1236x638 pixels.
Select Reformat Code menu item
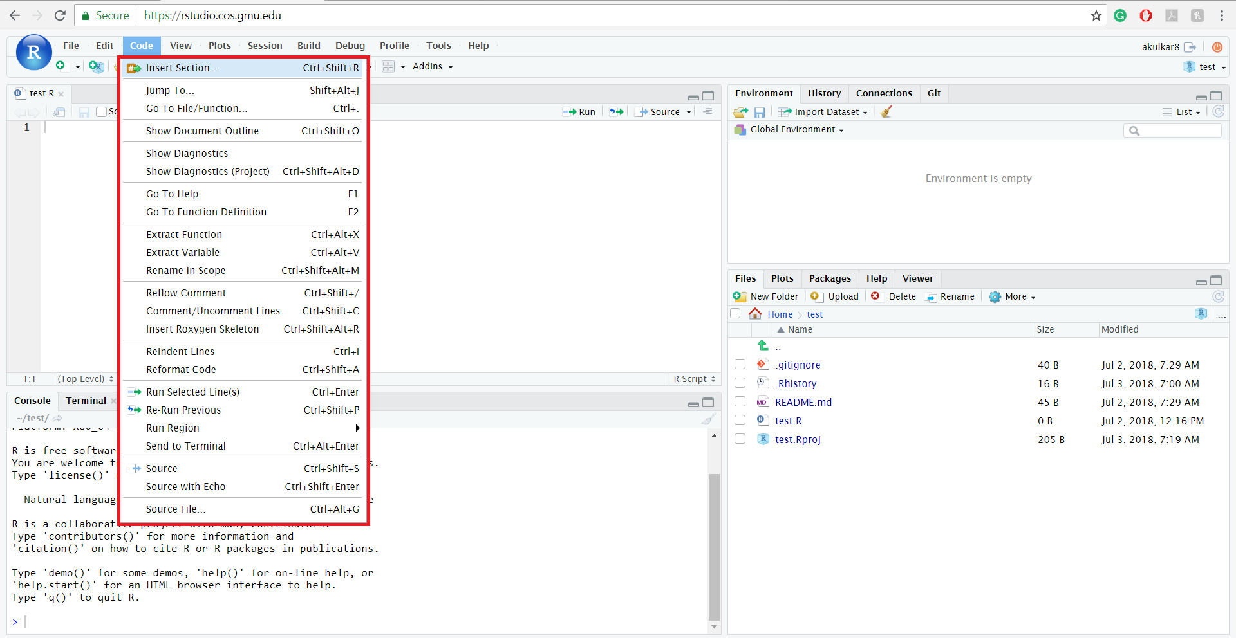click(x=243, y=370)
